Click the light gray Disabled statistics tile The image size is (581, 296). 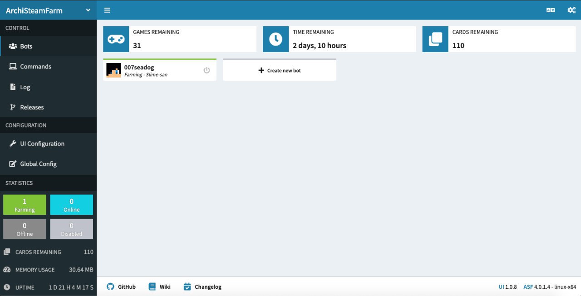tap(71, 229)
